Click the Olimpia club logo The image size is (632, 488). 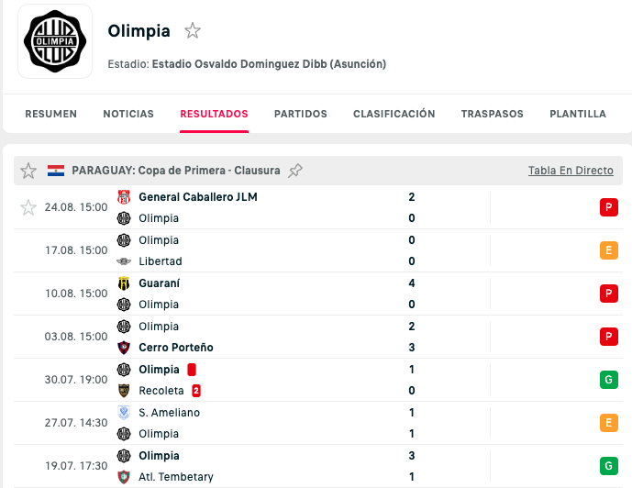pos(55,41)
